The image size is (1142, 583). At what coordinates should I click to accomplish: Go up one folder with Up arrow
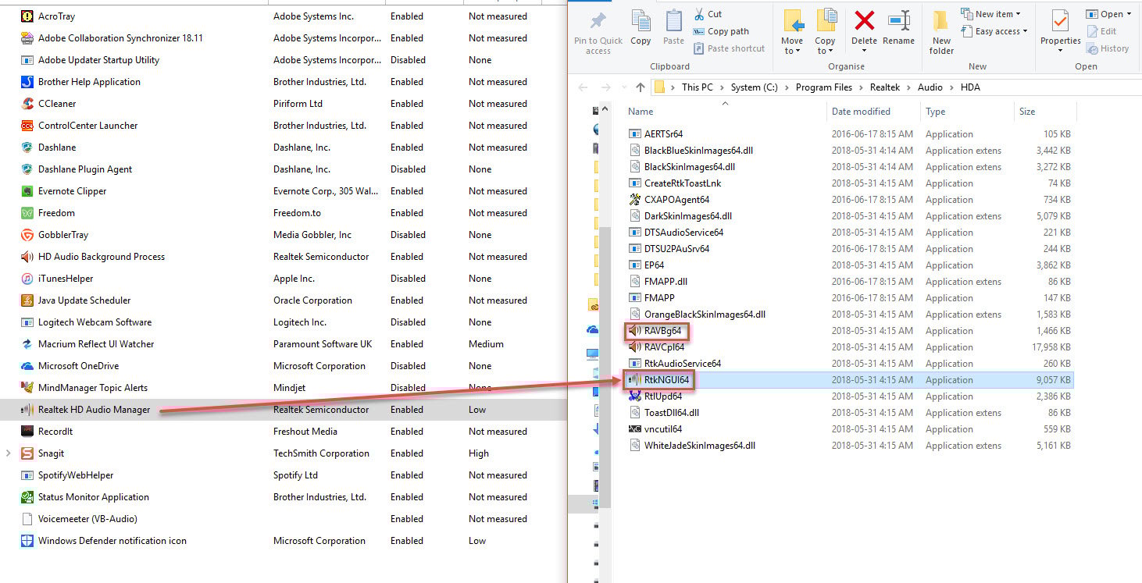pos(641,87)
